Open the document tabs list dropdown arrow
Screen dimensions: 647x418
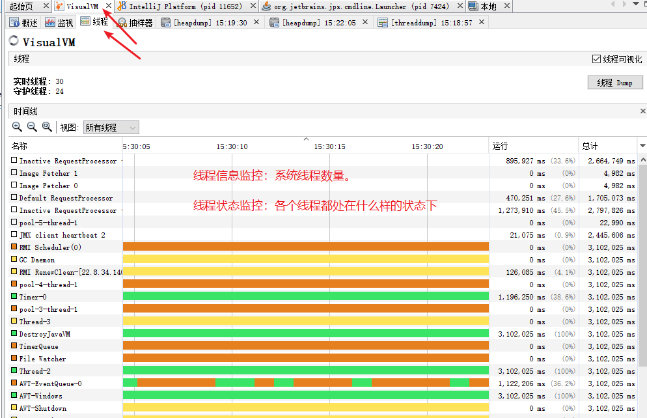coord(636,4)
